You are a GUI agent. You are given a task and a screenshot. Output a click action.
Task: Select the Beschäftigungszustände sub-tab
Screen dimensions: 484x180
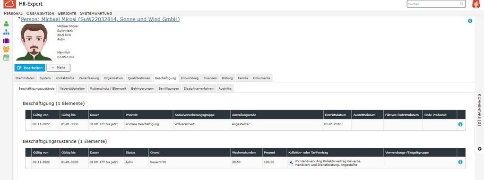coord(37,88)
